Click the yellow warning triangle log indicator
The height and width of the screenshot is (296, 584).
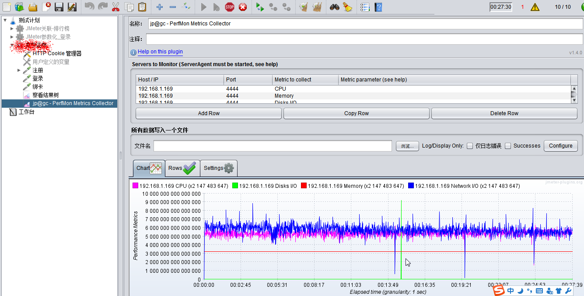click(535, 7)
